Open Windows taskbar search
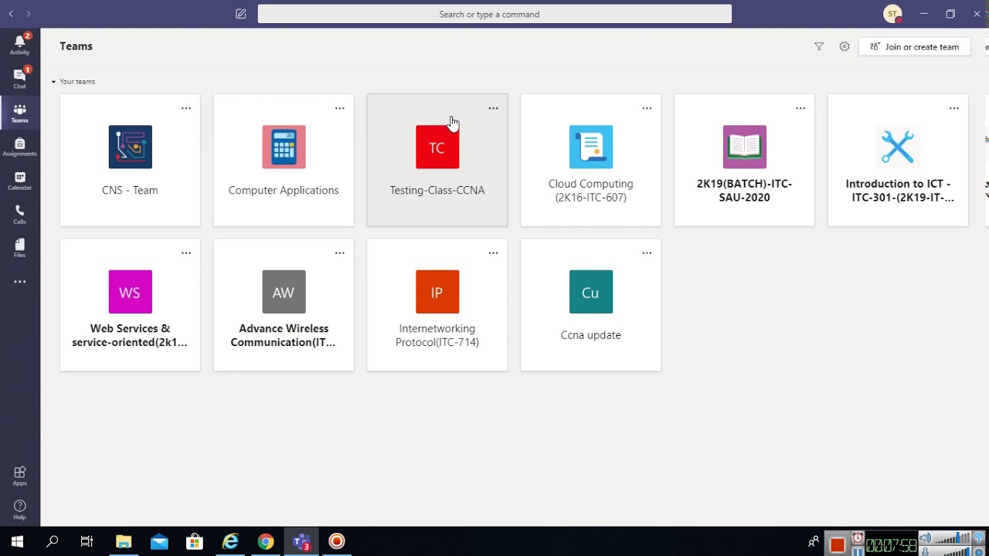The image size is (989, 556). (53, 541)
